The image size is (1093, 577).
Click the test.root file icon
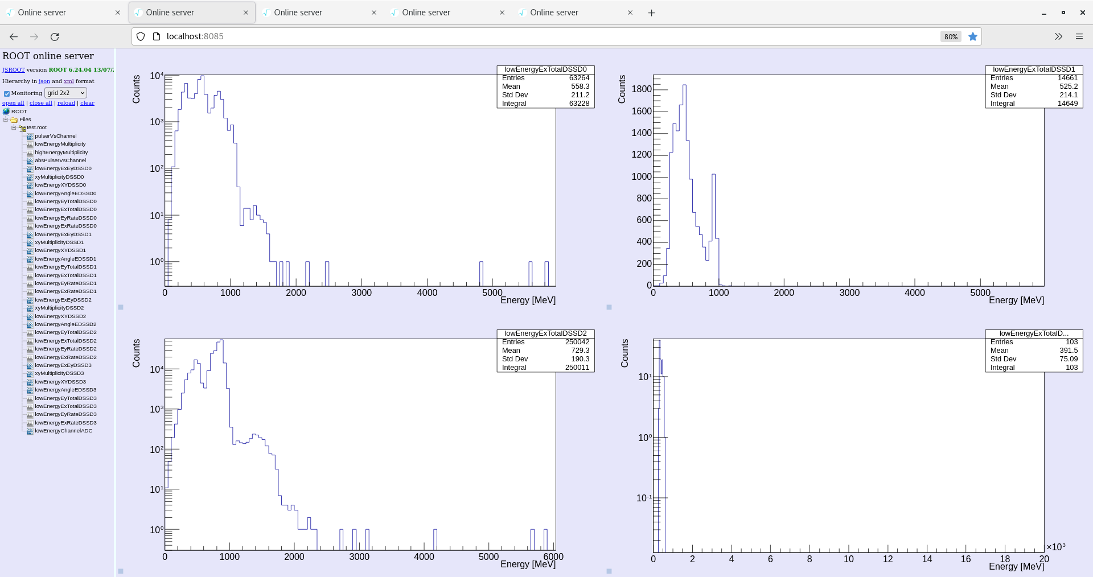[x=23, y=127]
